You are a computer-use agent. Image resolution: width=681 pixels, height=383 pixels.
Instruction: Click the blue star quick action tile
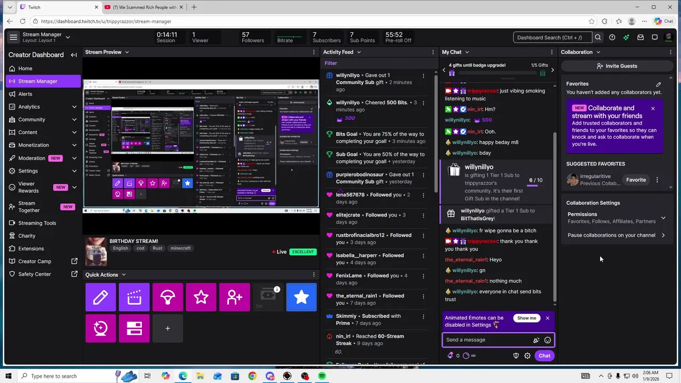click(x=302, y=297)
